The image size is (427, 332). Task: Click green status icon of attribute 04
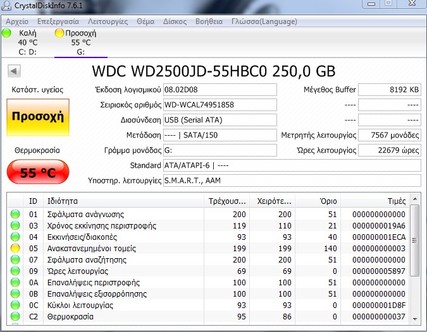tap(15, 237)
